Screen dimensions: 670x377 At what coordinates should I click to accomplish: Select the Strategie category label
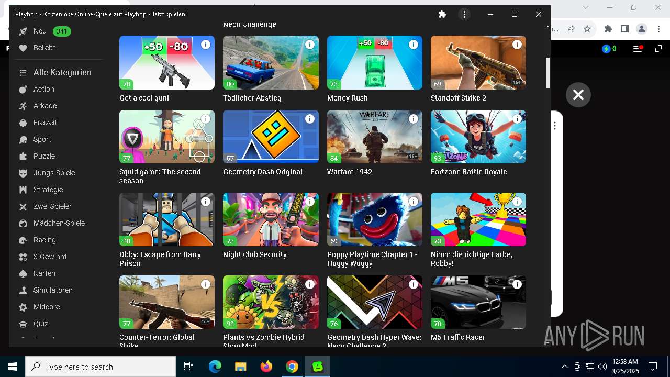(x=48, y=190)
